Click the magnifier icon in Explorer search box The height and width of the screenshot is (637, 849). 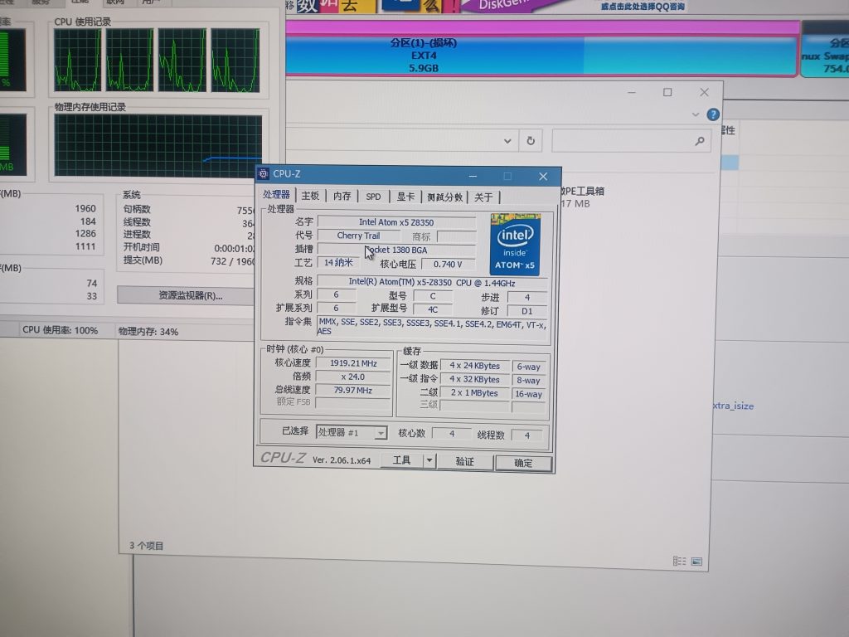(700, 142)
